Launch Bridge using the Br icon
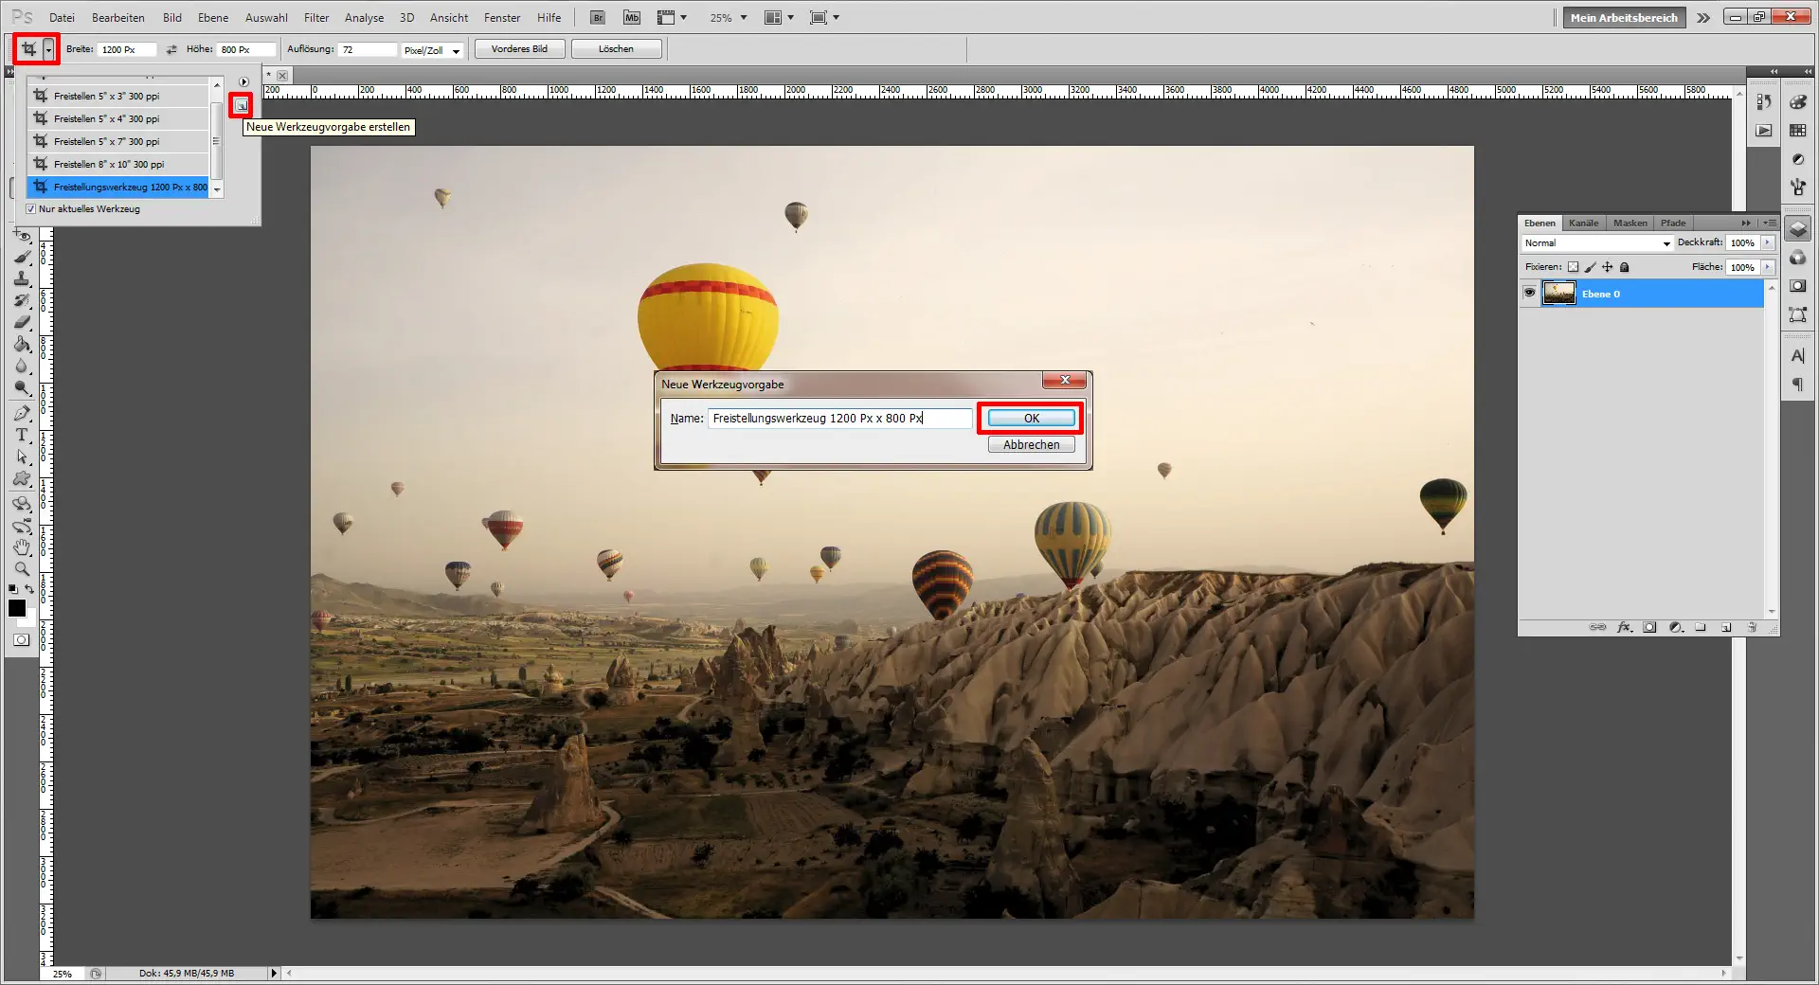Screen dimensions: 1819x985 pos(598,16)
